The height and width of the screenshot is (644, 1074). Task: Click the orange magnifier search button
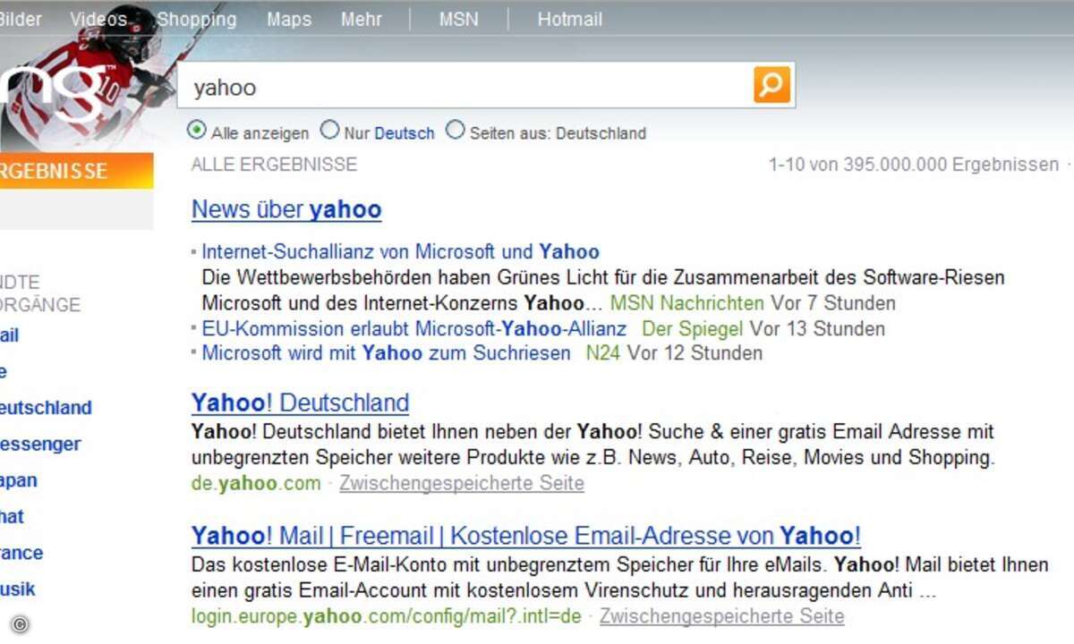point(771,85)
